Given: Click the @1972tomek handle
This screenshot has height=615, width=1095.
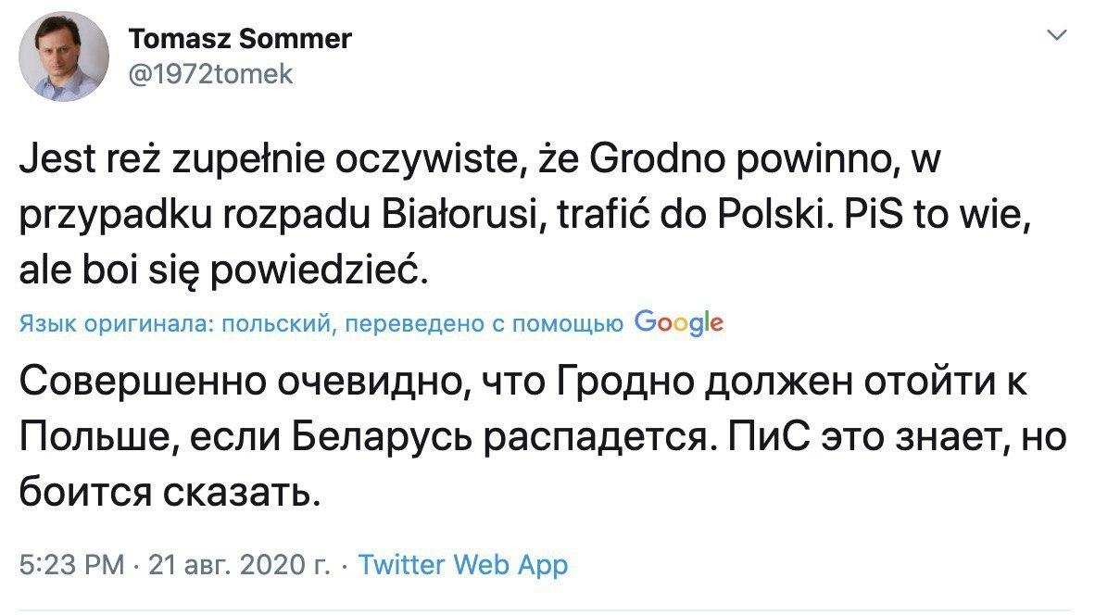Looking at the screenshot, I should point(210,74).
